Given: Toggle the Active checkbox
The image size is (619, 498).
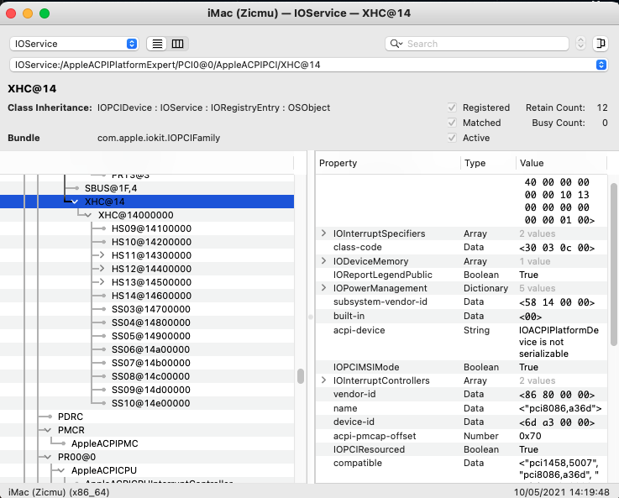Looking at the screenshot, I should (x=452, y=138).
